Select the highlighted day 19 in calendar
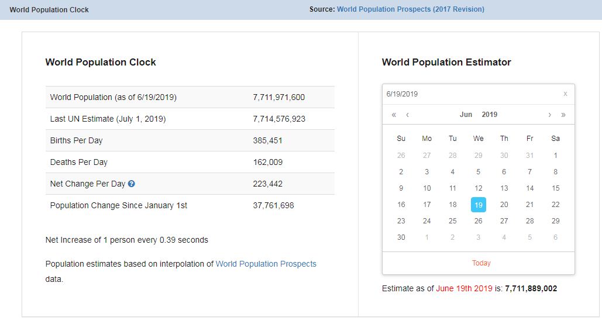 point(479,205)
